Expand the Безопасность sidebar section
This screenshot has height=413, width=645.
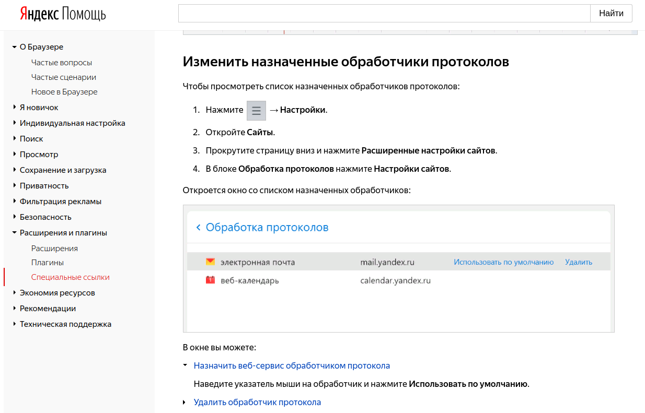tap(15, 217)
